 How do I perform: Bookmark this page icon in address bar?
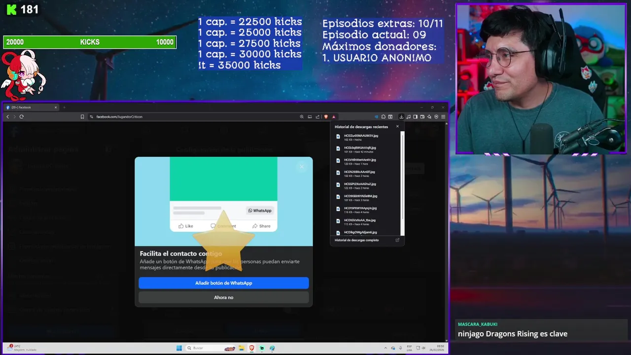(x=82, y=117)
